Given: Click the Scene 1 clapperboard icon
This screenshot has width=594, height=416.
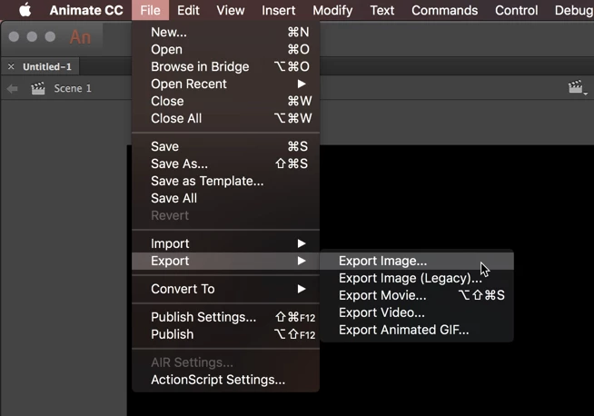Looking at the screenshot, I should click(38, 88).
